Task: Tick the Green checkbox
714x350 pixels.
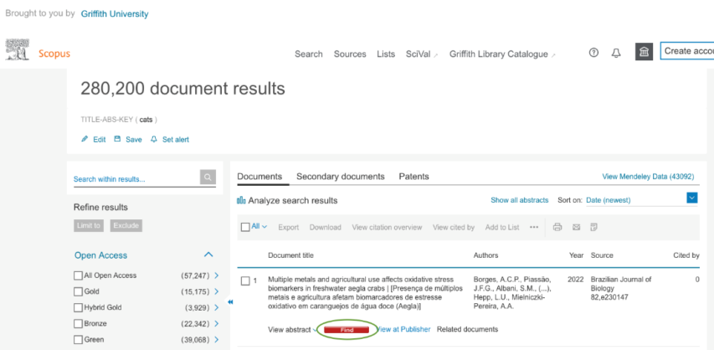Action: coord(78,339)
